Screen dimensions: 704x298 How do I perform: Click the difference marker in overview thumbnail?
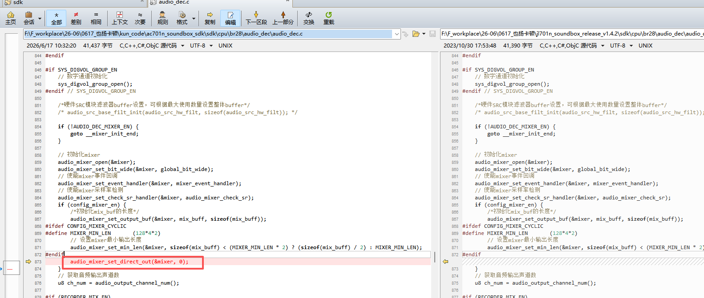[11, 268]
